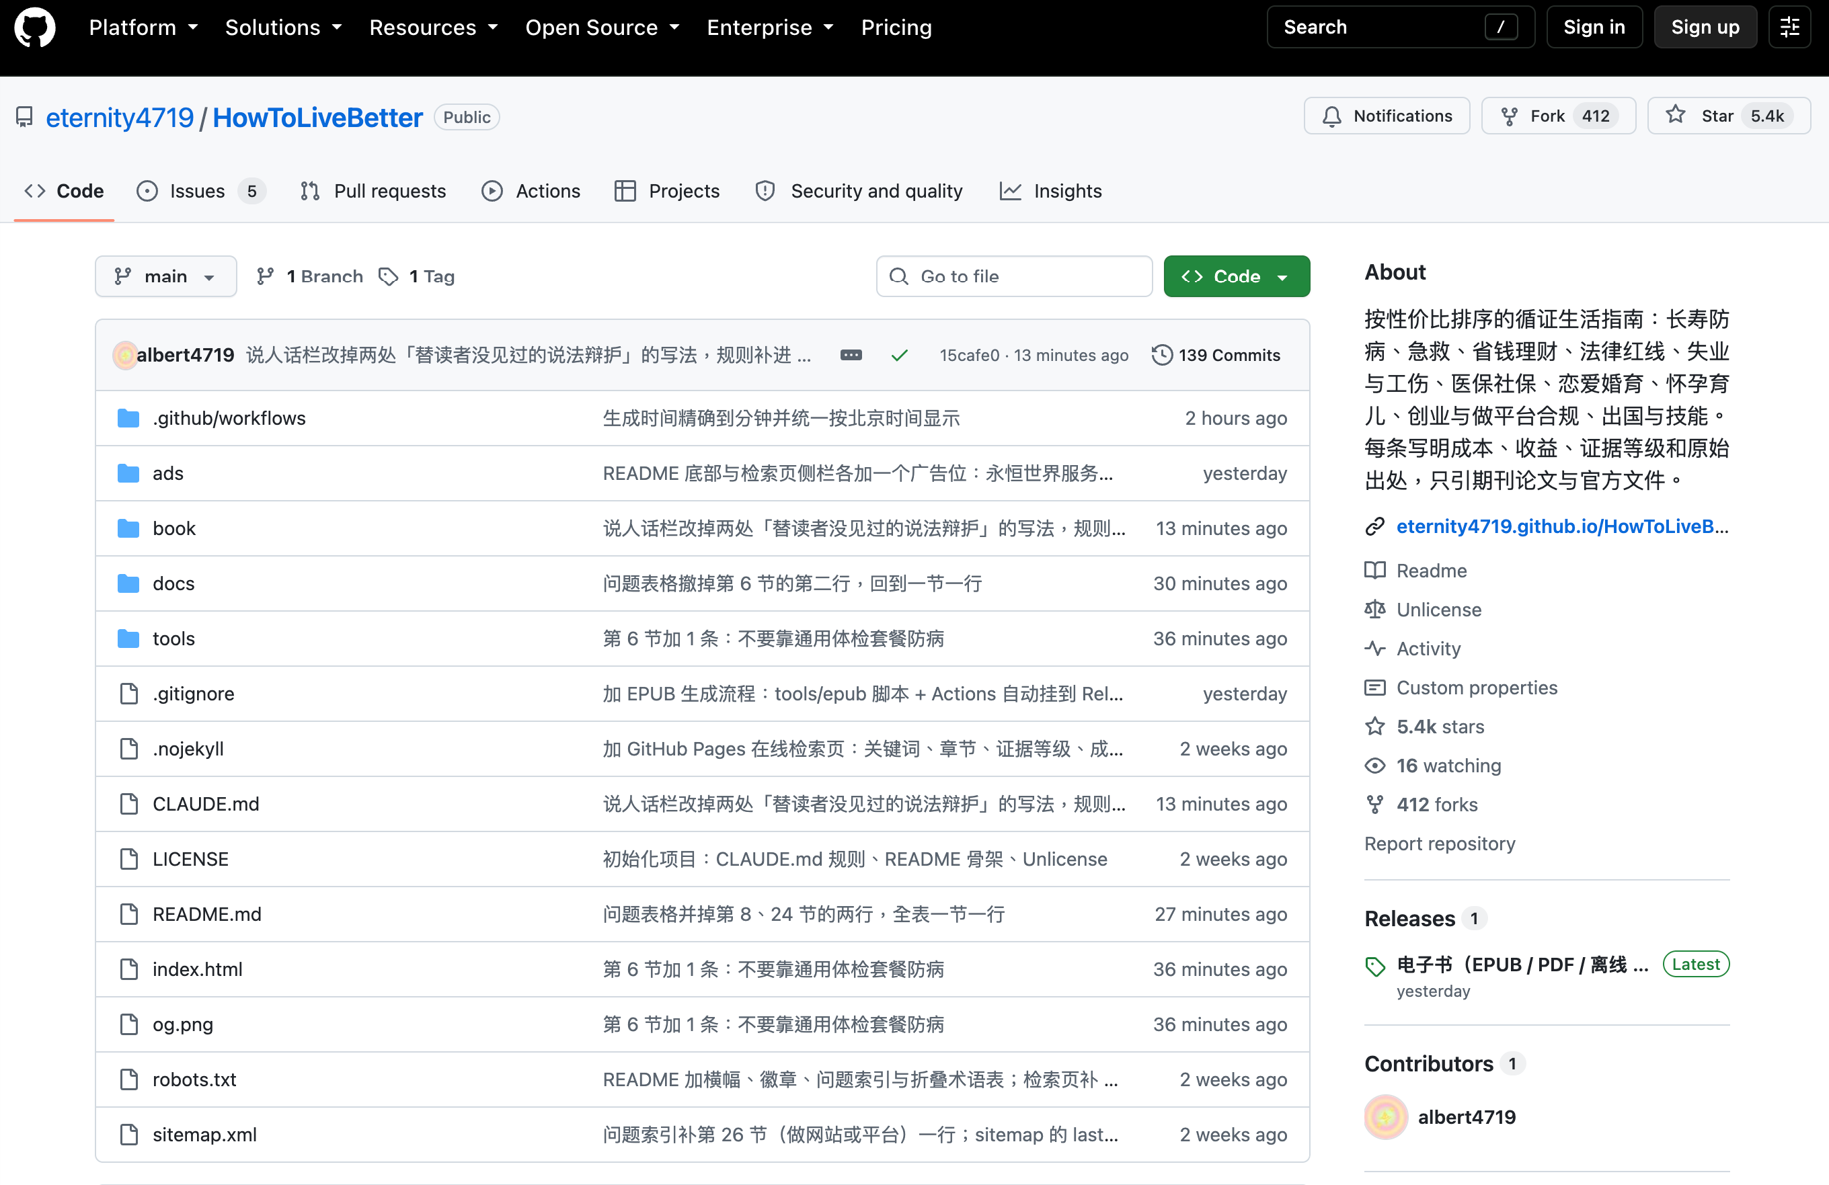This screenshot has width=1829, height=1185.
Task: Open the .github/workflows folder icon
Action: click(128, 418)
